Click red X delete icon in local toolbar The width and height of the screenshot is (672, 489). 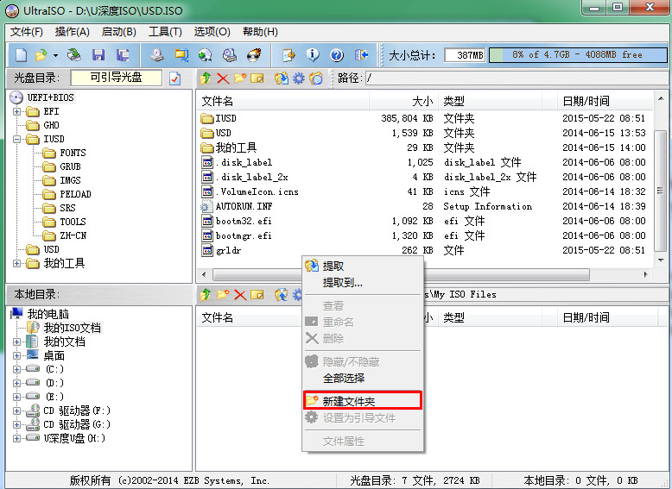[240, 294]
